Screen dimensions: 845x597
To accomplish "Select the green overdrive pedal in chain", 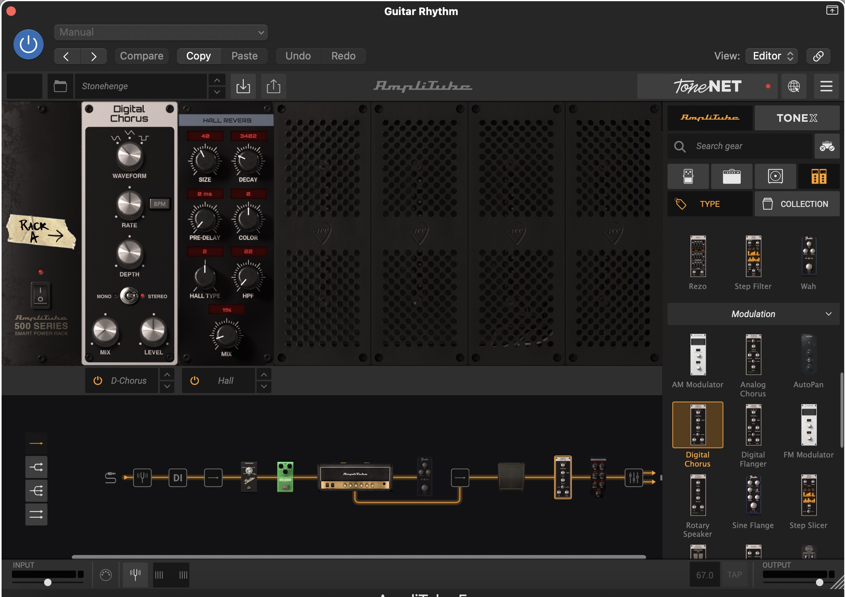I will (x=285, y=477).
